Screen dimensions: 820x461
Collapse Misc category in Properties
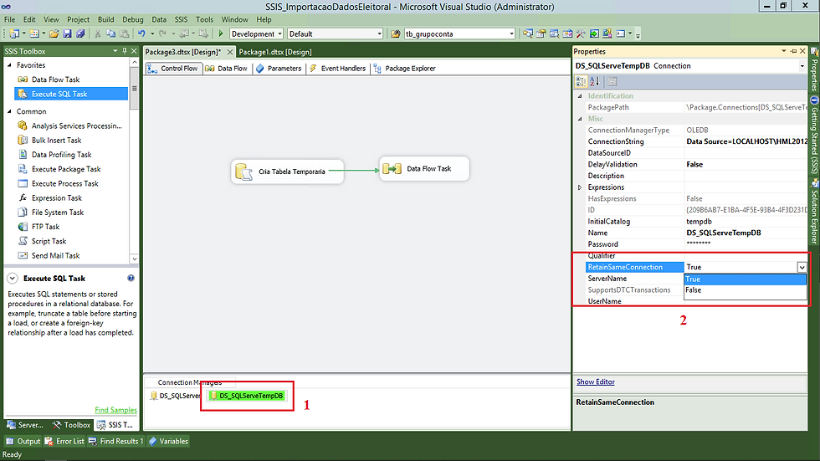[579, 119]
